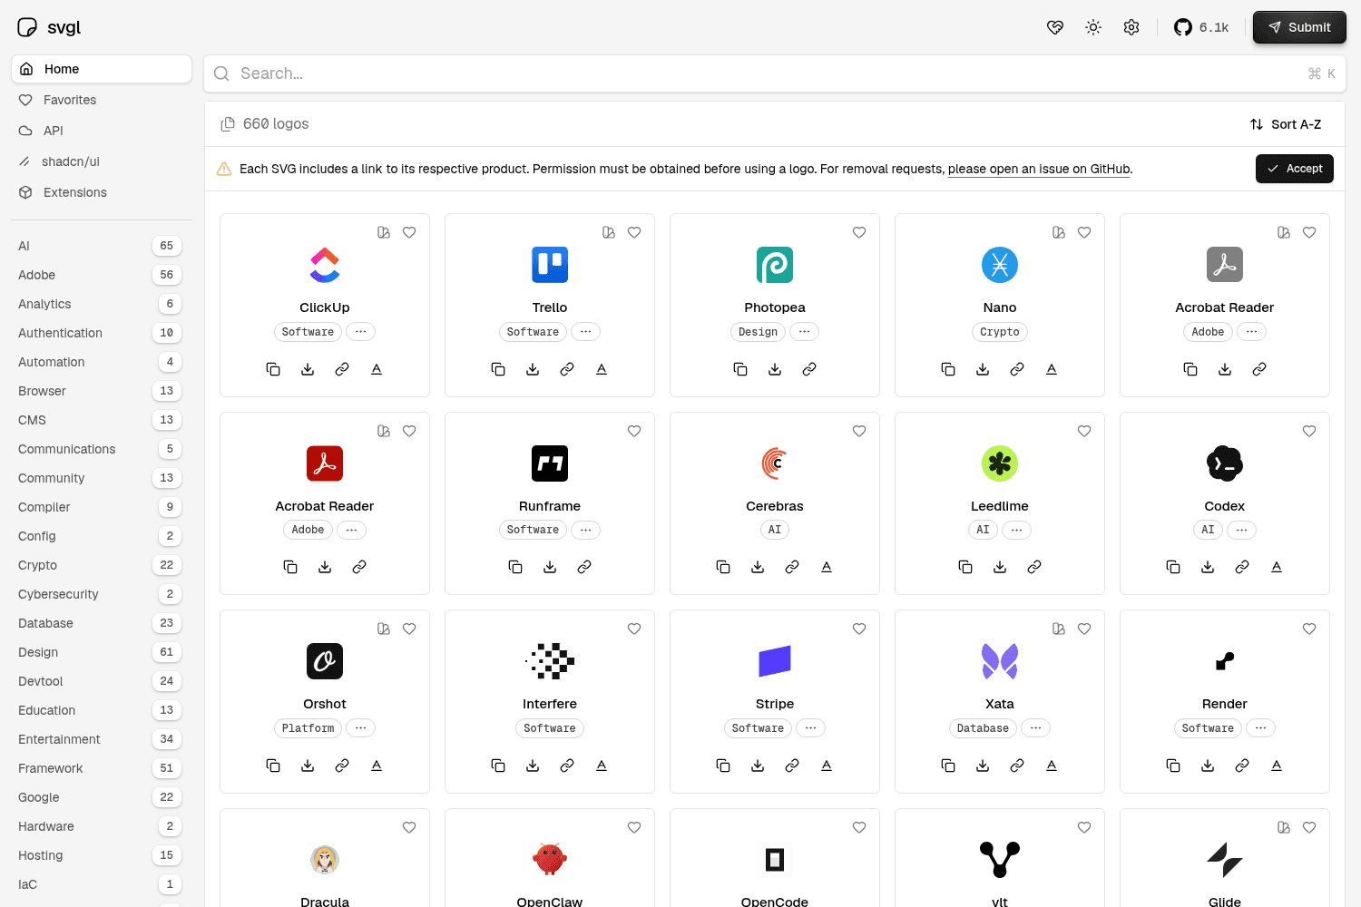
Task: Filter by Framework category in sidebar
Action: (100, 768)
